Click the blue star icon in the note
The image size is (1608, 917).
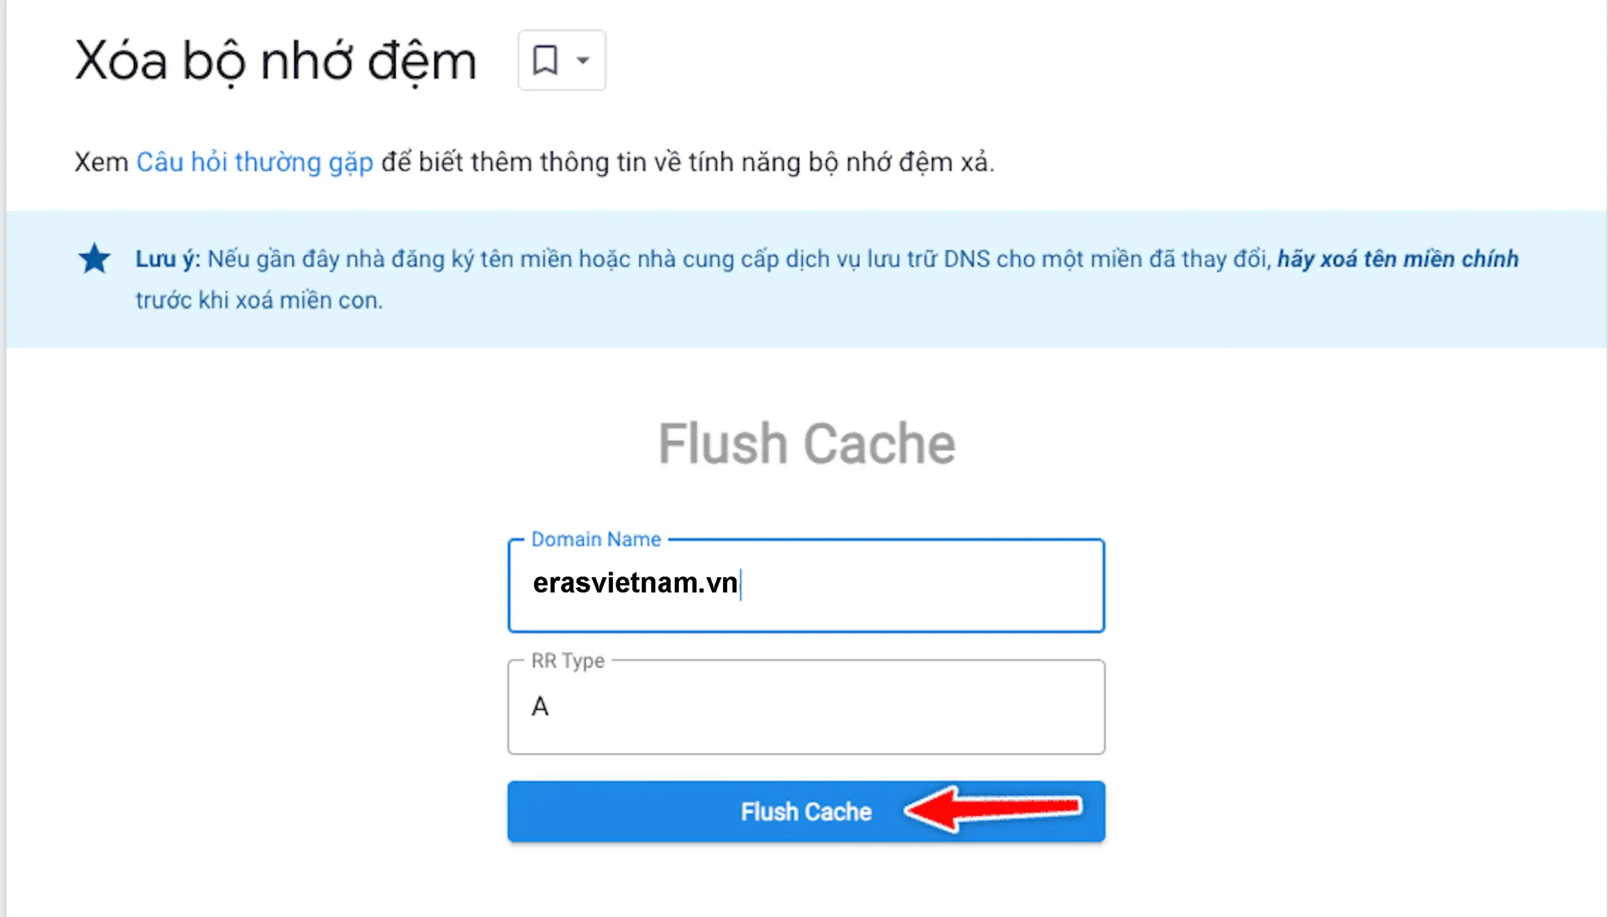[94, 259]
